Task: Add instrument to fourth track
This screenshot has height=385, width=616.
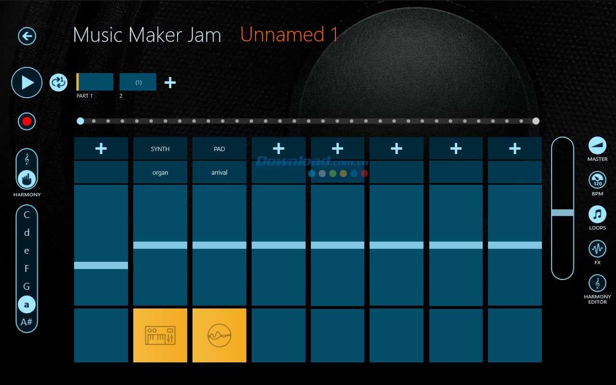Action: coord(279,149)
